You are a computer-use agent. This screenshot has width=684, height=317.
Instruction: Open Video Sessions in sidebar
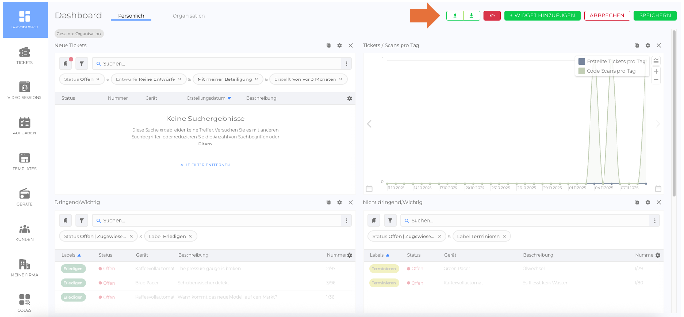(x=25, y=91)
